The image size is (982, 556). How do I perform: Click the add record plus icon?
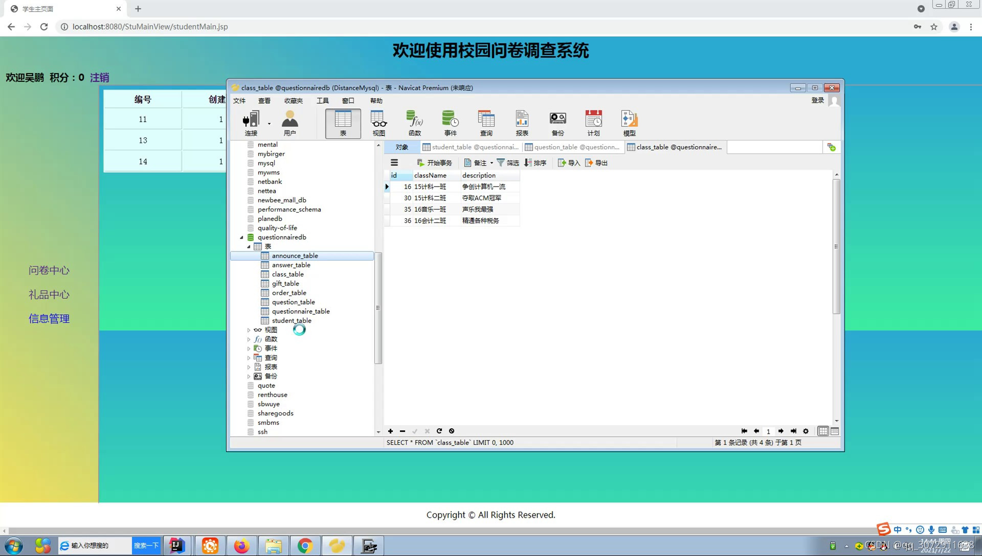coord(390,431)
